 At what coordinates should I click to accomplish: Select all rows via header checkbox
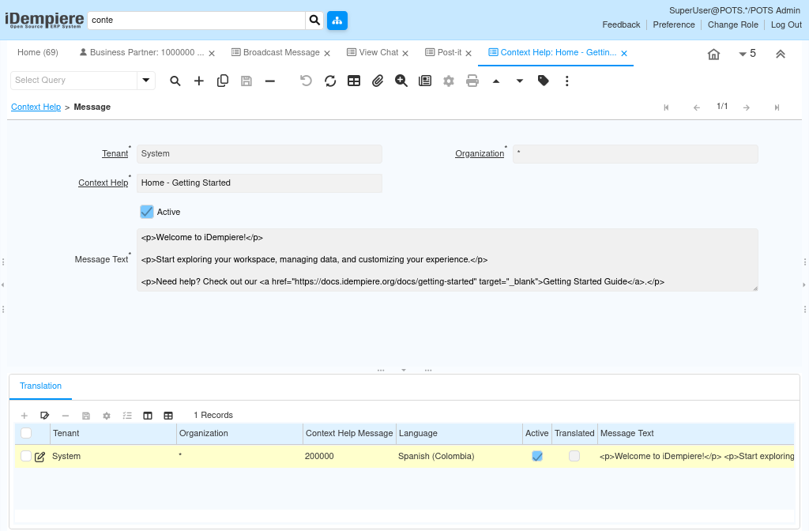coord(26,433)
